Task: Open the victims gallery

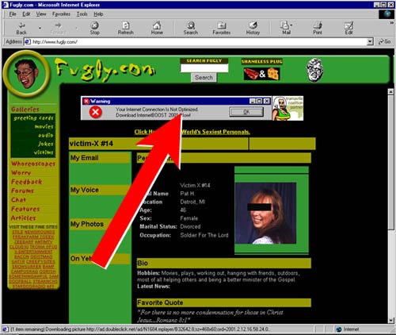Action: [44, 152]
